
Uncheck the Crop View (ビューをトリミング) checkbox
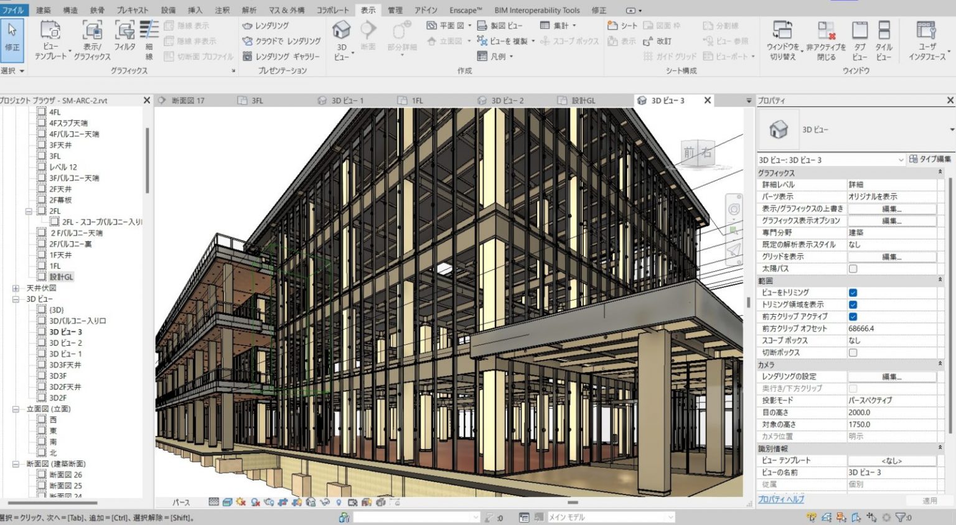pos(853,292)
